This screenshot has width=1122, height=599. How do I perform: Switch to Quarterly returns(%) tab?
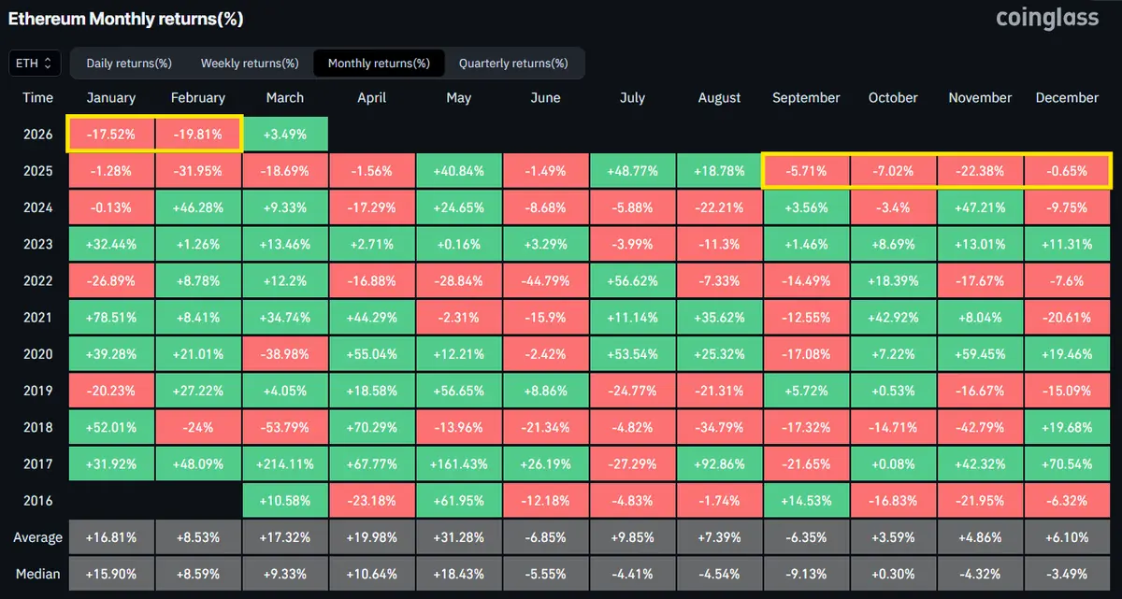pyautogui.click(x=513, y=64)
